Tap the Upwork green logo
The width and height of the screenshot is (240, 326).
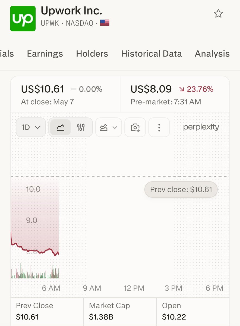pyautogui.click(x=23, y=18)
